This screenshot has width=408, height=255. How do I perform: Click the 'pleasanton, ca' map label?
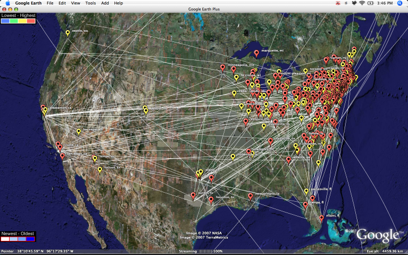point(60,108)
